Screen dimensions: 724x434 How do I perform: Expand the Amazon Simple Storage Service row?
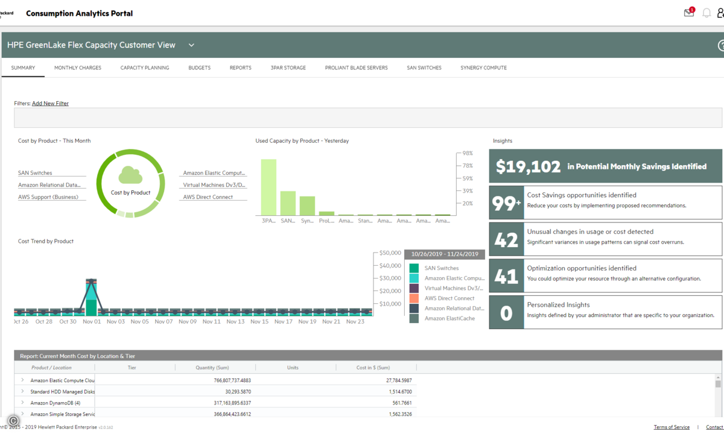tap(22, 414)
